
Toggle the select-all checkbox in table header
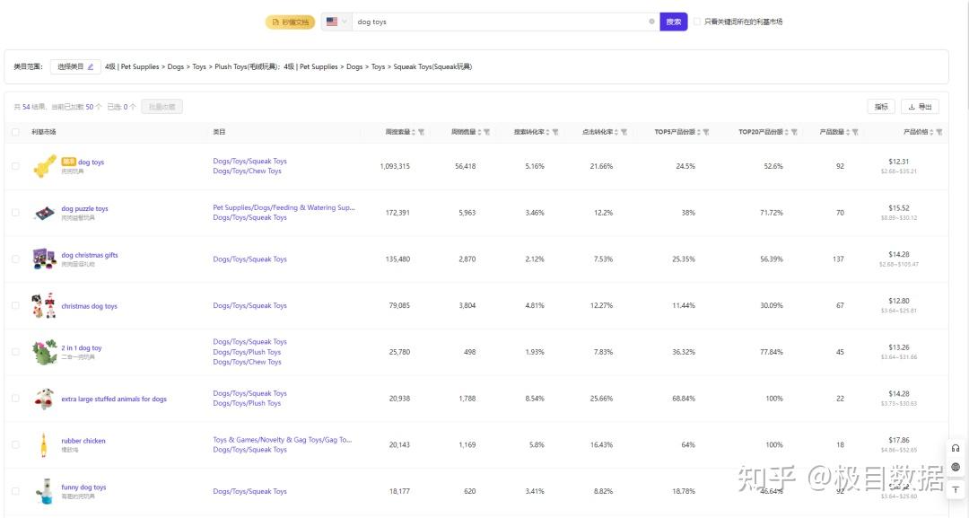coord(15,132)
